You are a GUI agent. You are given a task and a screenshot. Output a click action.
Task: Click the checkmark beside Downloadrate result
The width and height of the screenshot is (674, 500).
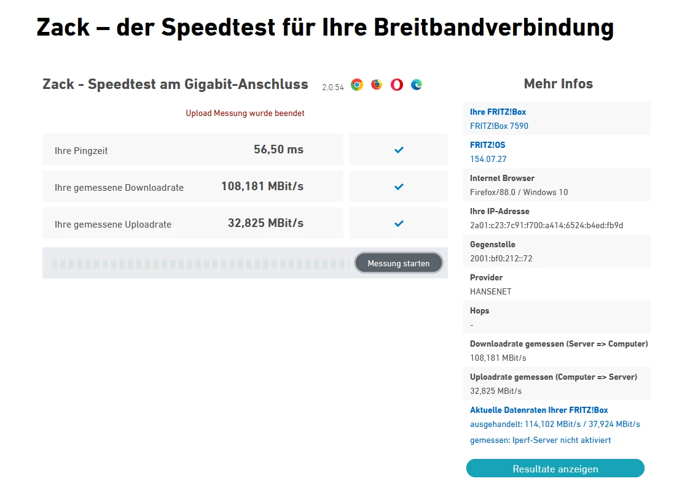point(399,187)
